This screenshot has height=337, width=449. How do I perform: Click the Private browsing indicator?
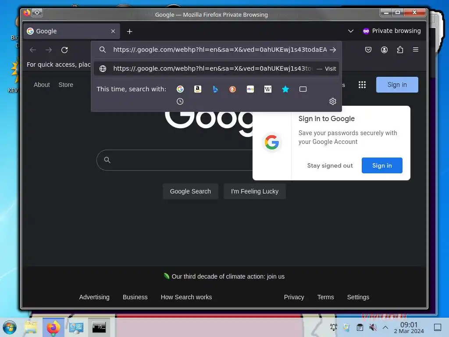(x=392, y=31)
